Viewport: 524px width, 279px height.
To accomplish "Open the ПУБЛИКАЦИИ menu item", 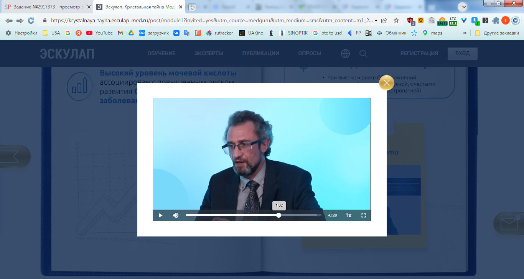I will [261, 54].
